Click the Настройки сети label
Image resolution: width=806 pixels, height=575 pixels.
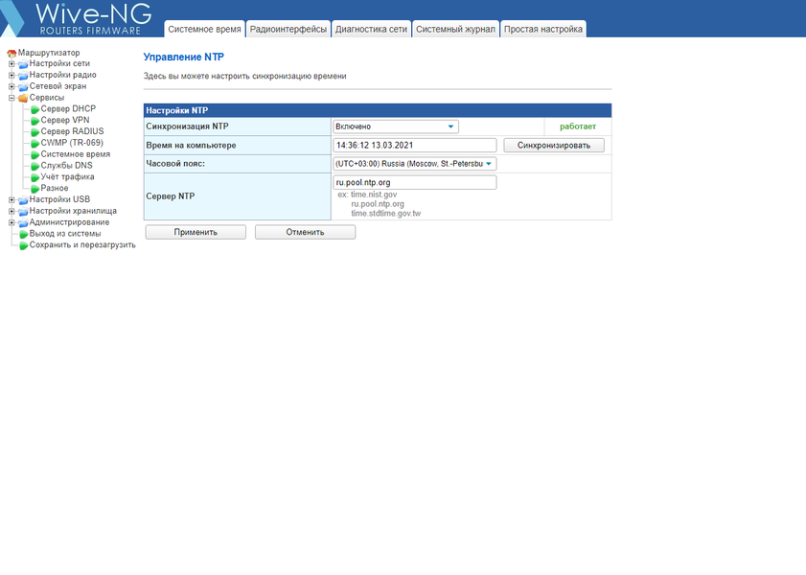pos(59,63)
